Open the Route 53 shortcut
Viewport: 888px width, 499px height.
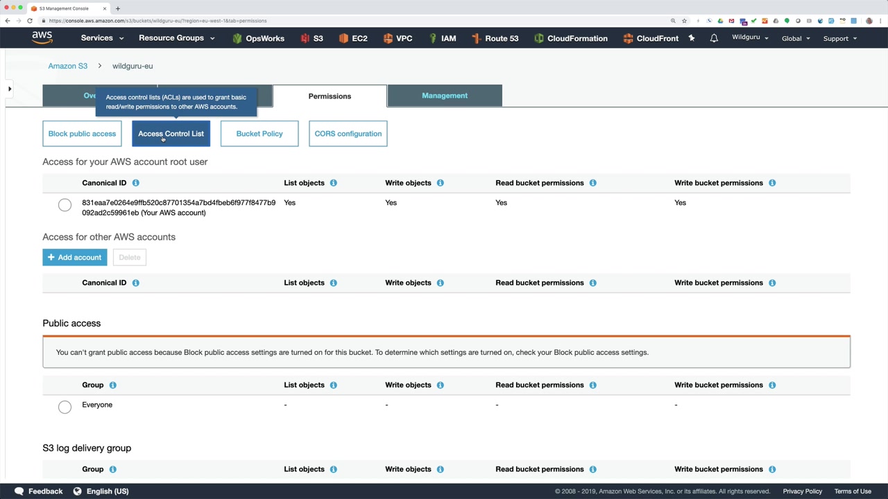coord(495,38)
